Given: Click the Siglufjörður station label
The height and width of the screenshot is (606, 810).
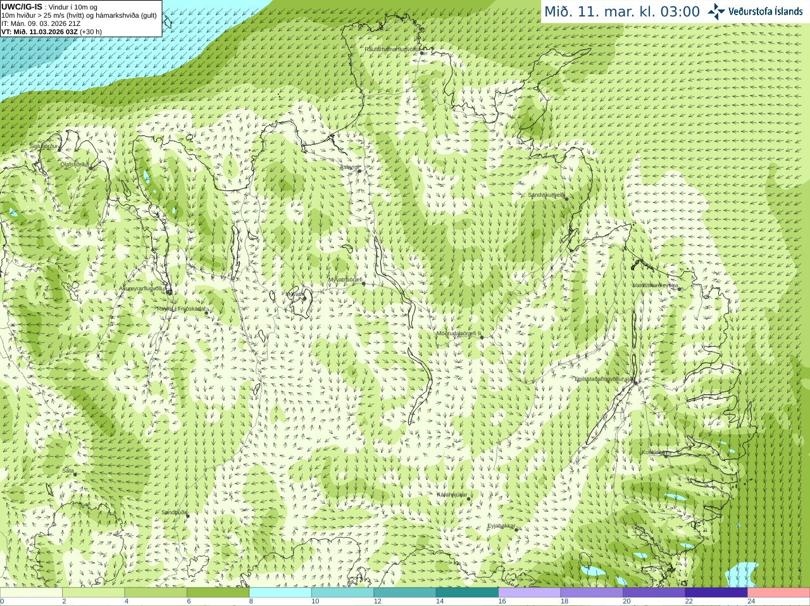Looking at the screenshot, I should click(44, 146).
